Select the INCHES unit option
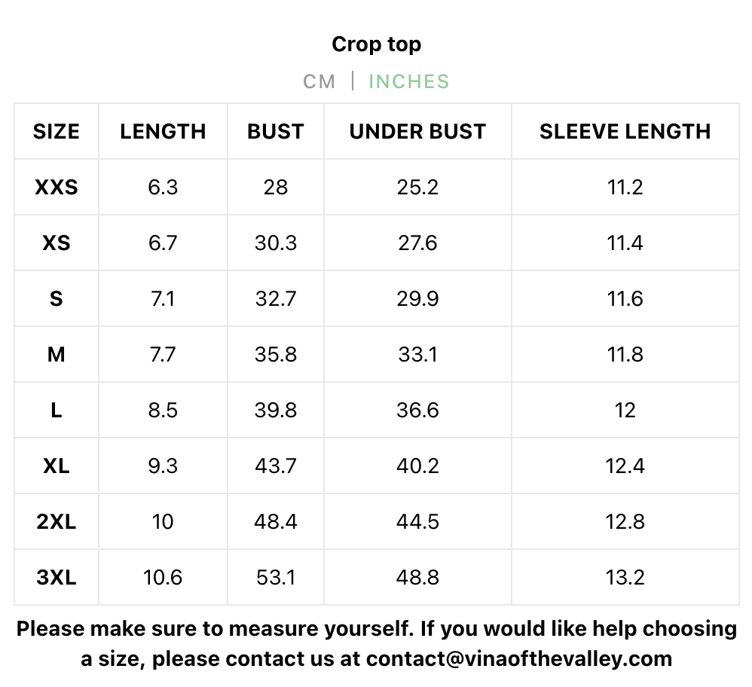 pos(408,81)
